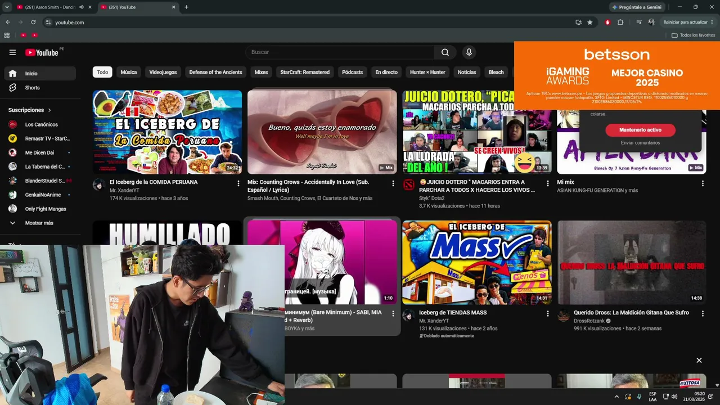
Task: Open the La Taberna del C... subscription
Action: coord(40,166)
